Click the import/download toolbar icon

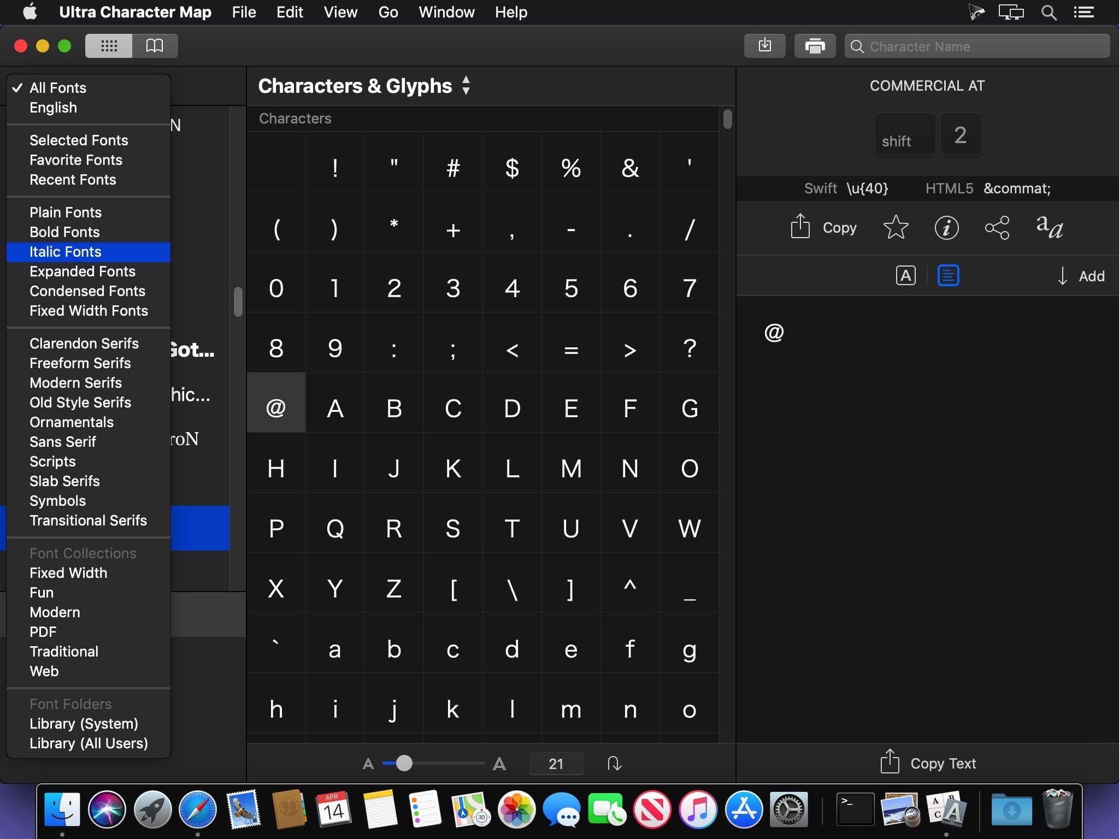click(x=765, y=46)
